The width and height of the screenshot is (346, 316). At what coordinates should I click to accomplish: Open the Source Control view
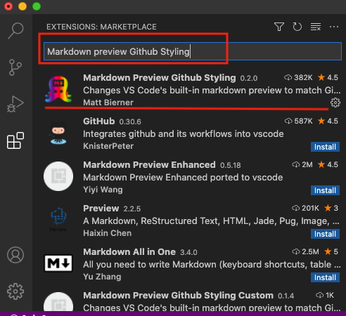15,67
